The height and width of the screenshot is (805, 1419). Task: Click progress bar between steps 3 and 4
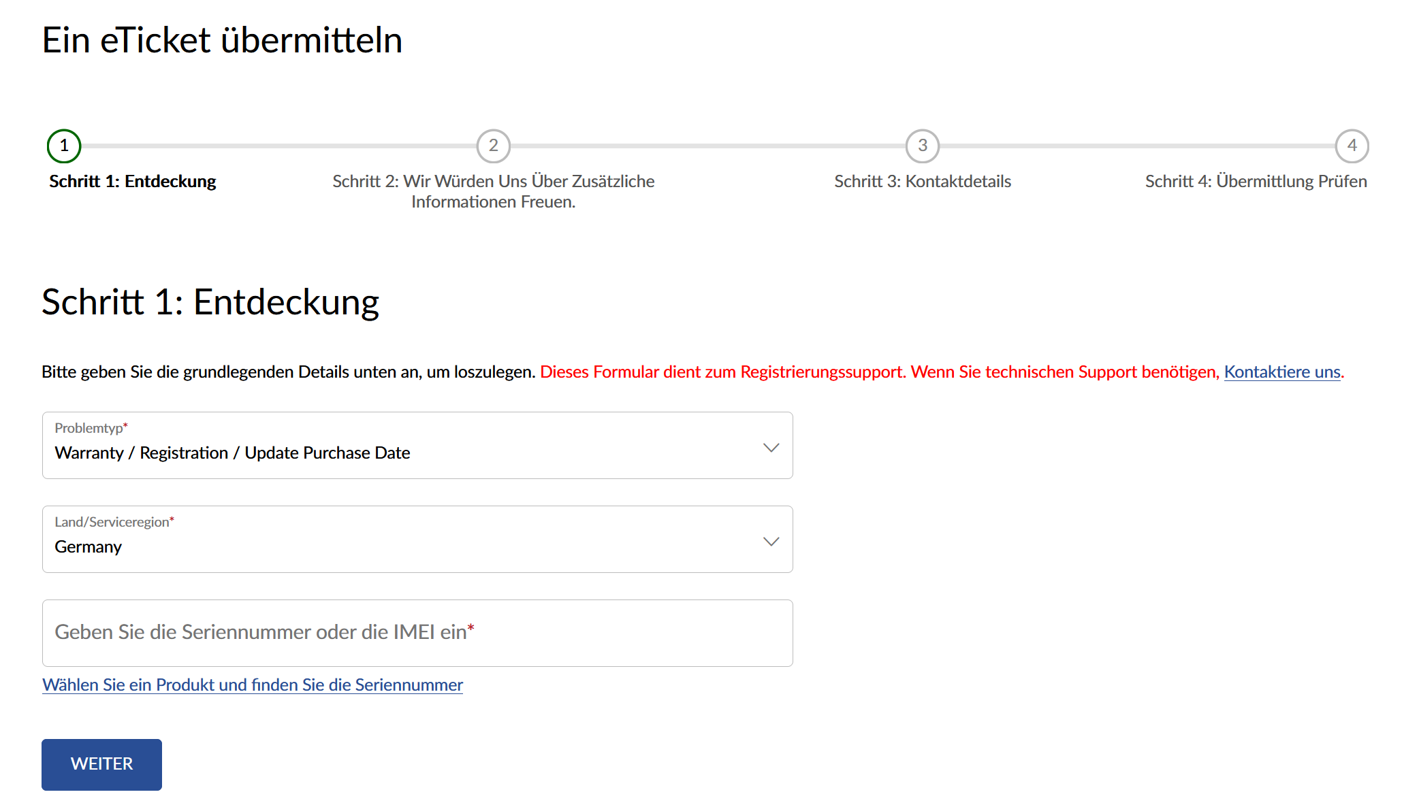tap(1137, 146)
